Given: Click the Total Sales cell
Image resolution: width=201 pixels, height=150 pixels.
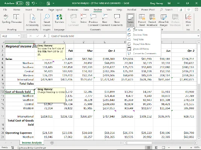Looking at the screenshot, I should click(20, 84).
